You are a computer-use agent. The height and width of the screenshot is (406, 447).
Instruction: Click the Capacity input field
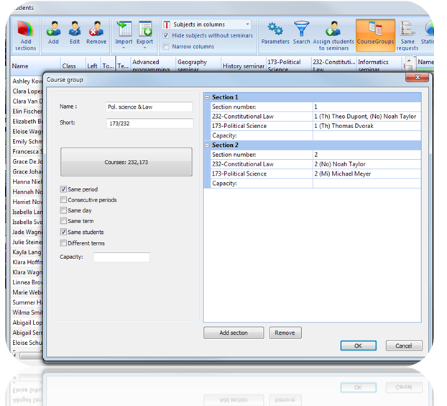(121, 257)
